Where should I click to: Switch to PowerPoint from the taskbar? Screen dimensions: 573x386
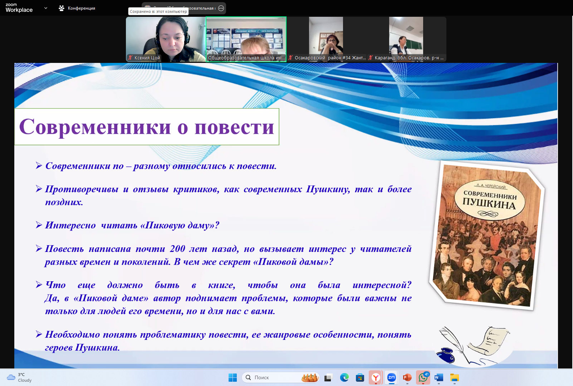pyautogui.click(x=407, y=377)
